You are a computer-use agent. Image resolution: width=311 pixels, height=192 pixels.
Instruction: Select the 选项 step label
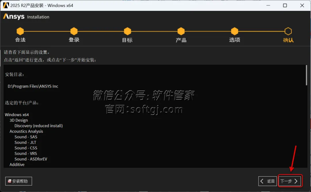[x=235, y=40]
